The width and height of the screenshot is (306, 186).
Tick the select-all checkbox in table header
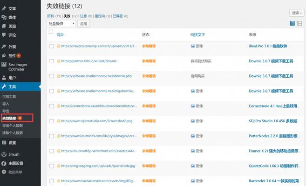click(51, 32)
